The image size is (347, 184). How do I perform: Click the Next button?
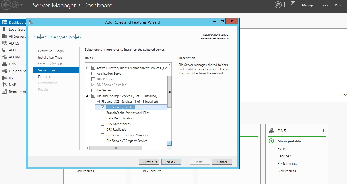[x=171, y=162]
